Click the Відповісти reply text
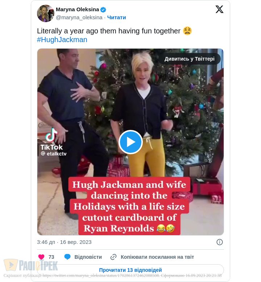The image size is (261, 282). pyautogui.click(x=88, y=257)
